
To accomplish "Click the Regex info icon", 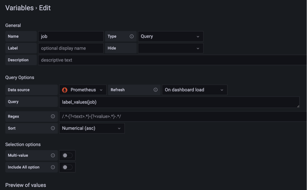I will click(x=53, y=116).
